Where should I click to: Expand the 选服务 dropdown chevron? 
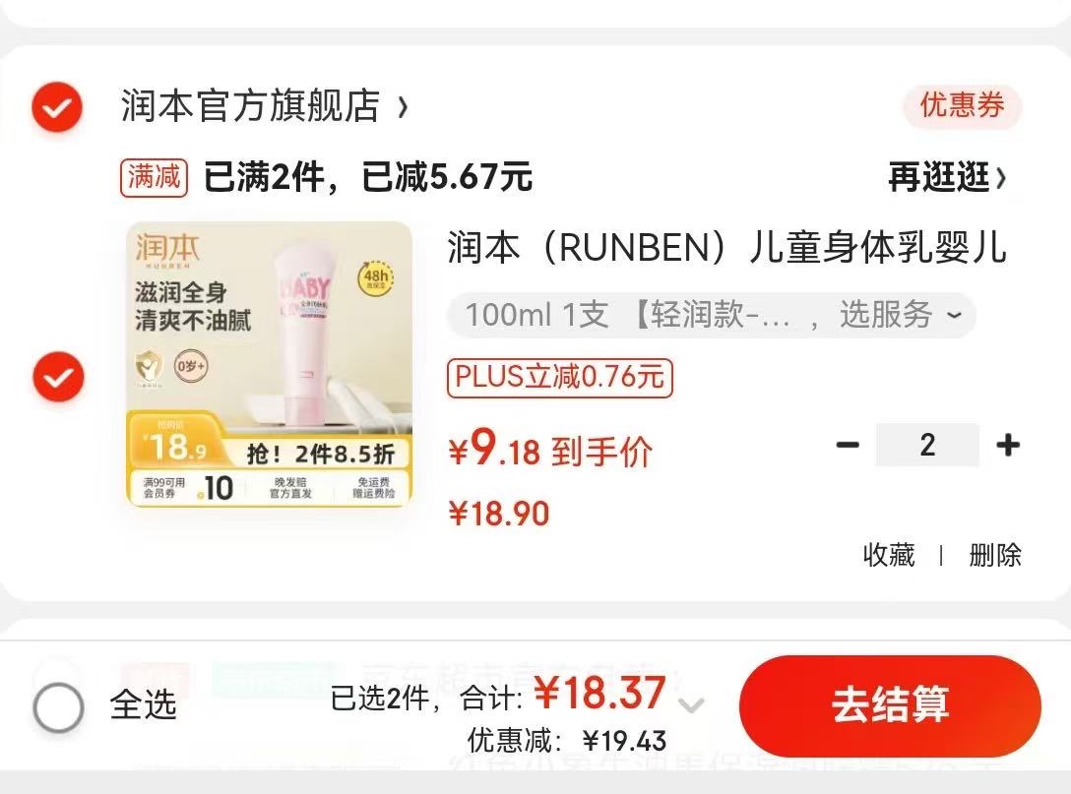(x=954, y=316)
